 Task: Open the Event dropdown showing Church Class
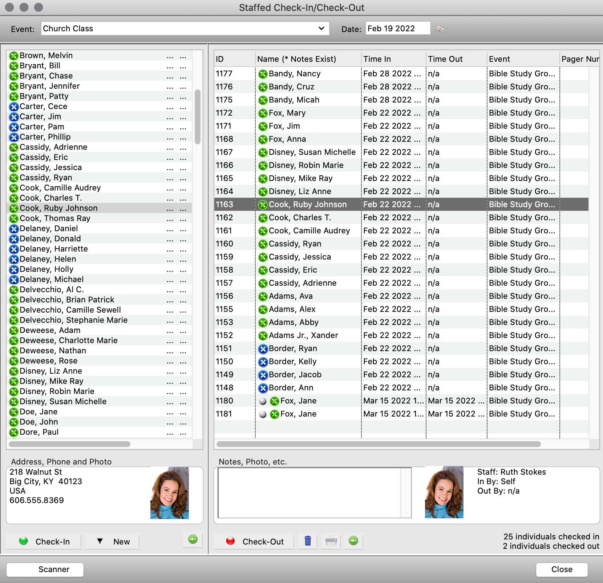[x=185, y=28]
